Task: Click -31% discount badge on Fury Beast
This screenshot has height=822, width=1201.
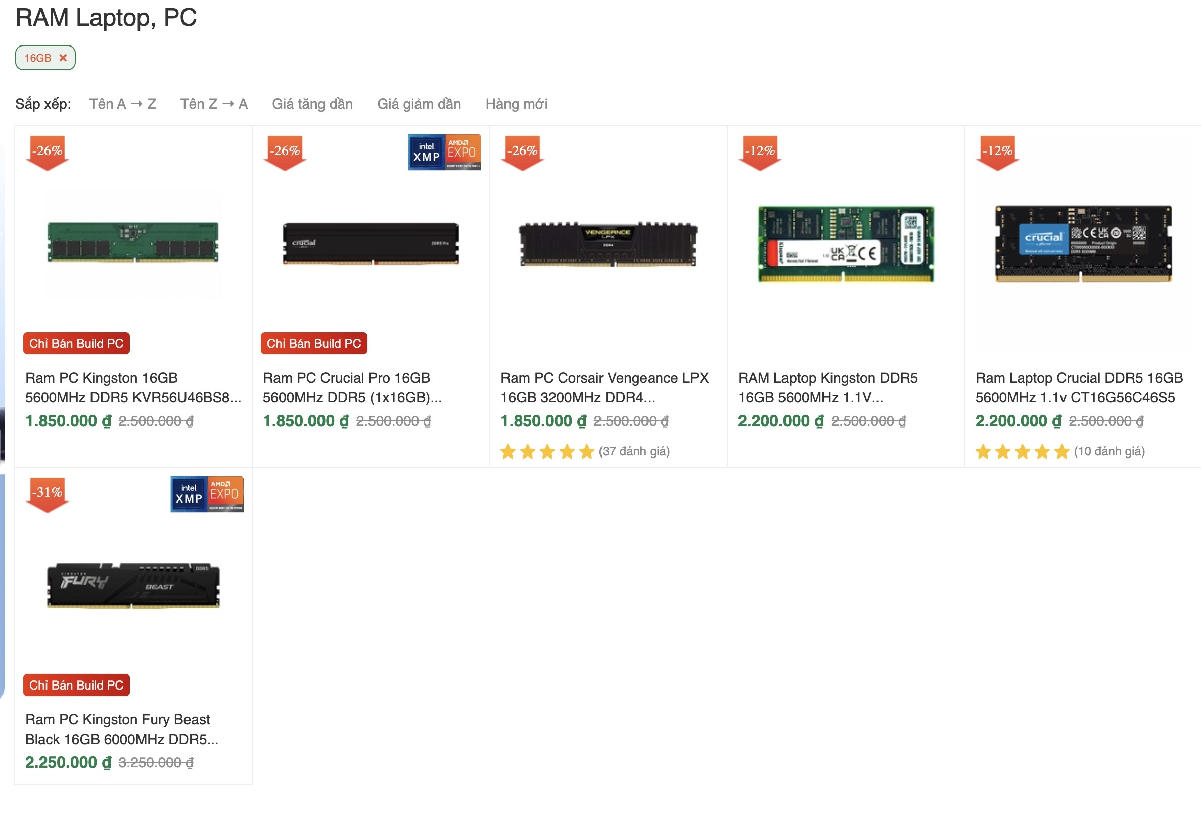Action: pos(47,494)
